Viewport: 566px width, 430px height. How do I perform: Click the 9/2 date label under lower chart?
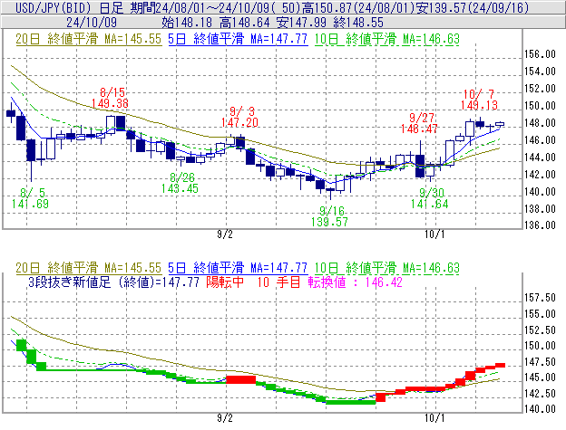tap(225, 418)
